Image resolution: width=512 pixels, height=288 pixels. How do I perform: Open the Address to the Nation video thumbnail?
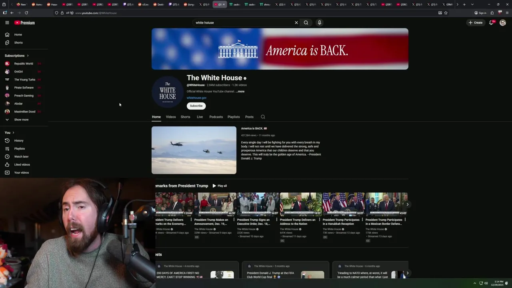pyautogui.click(x=301, y=204)
